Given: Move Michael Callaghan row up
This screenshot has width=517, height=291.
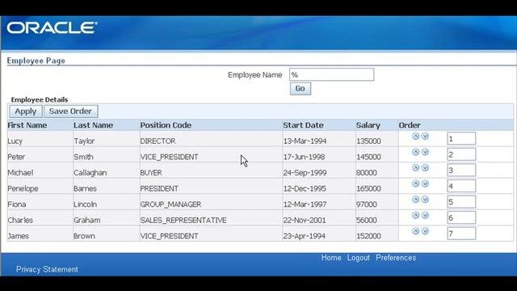Looking at the screenshot, I should click(x=415, y=168).
